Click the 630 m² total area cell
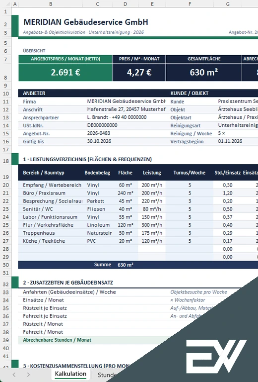This screenshot has height=382, width=258. 204,72
